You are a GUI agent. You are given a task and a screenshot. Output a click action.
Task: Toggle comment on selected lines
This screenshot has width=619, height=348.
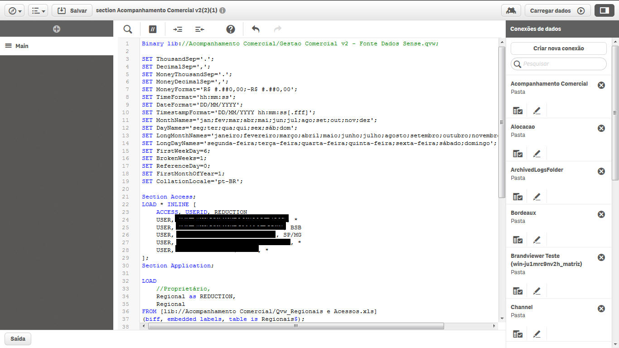153,29
